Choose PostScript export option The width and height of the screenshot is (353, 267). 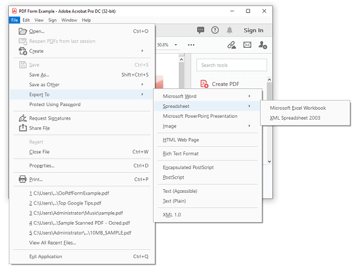click(208, 177)
